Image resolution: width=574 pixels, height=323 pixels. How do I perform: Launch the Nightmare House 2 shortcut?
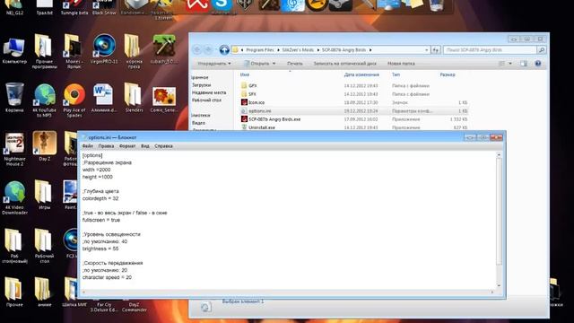[x=14, y=144]
